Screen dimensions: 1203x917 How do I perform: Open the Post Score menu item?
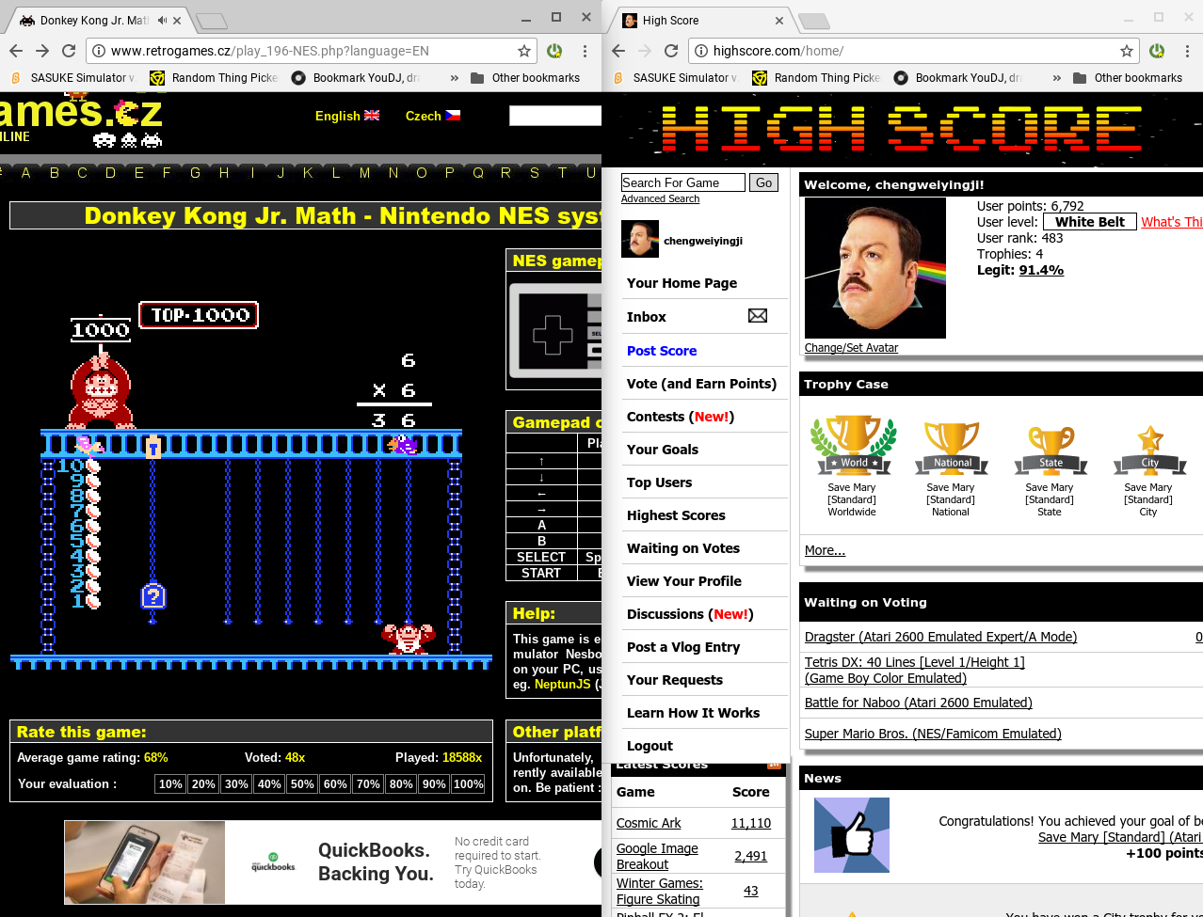(662, 351)
